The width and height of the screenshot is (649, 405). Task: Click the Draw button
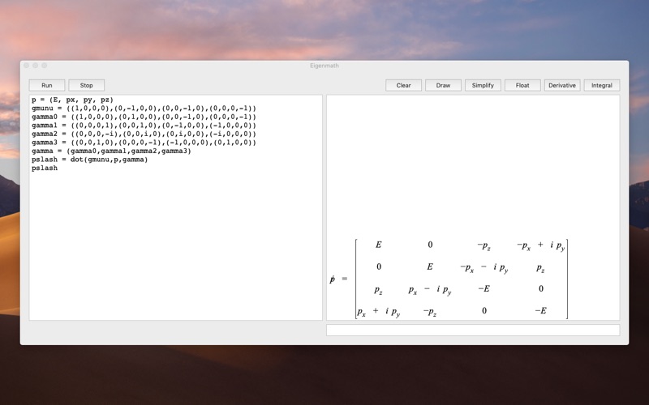pyautogui.click(x=443, y=85)
